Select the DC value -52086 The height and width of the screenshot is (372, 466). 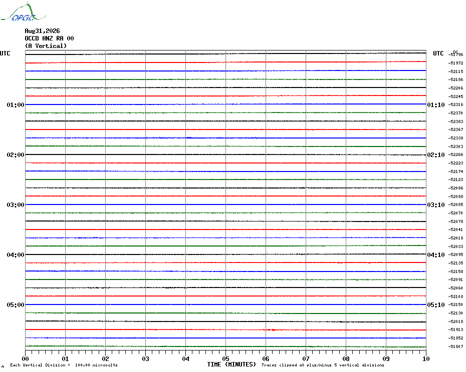coord(455,188)
